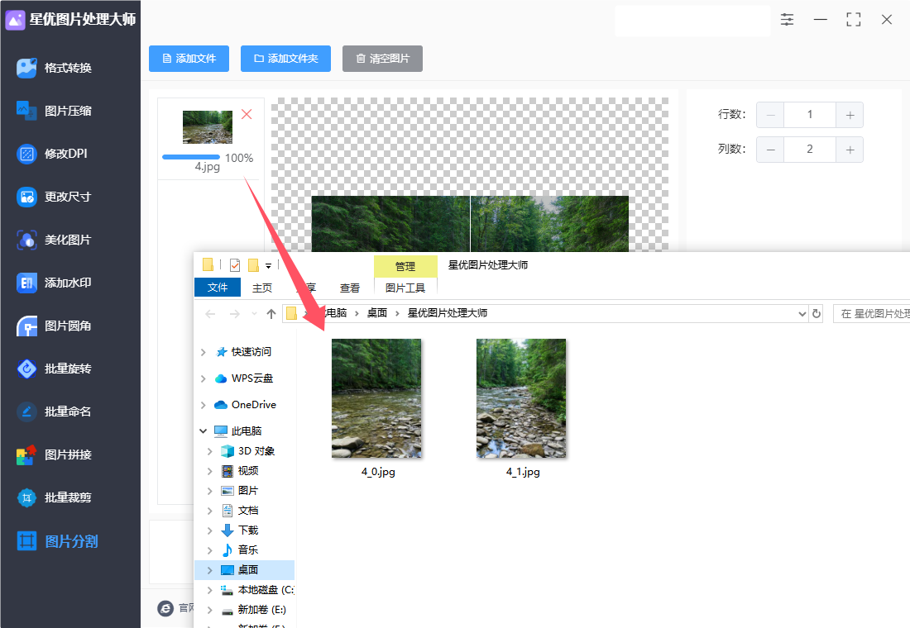Select the 图片圆角 rounded corner tool
Image resolution: width=910 pixels, height=628 pixels.
tap(54, 326)
